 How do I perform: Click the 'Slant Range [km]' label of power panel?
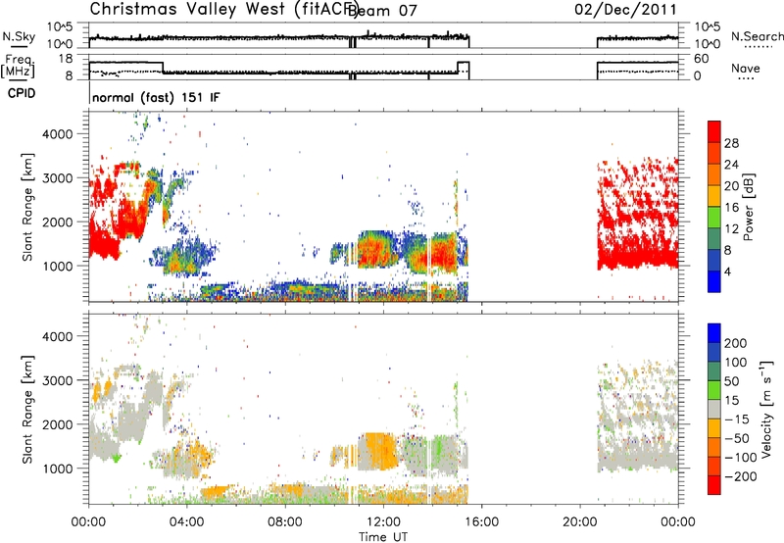coord(27,207)
